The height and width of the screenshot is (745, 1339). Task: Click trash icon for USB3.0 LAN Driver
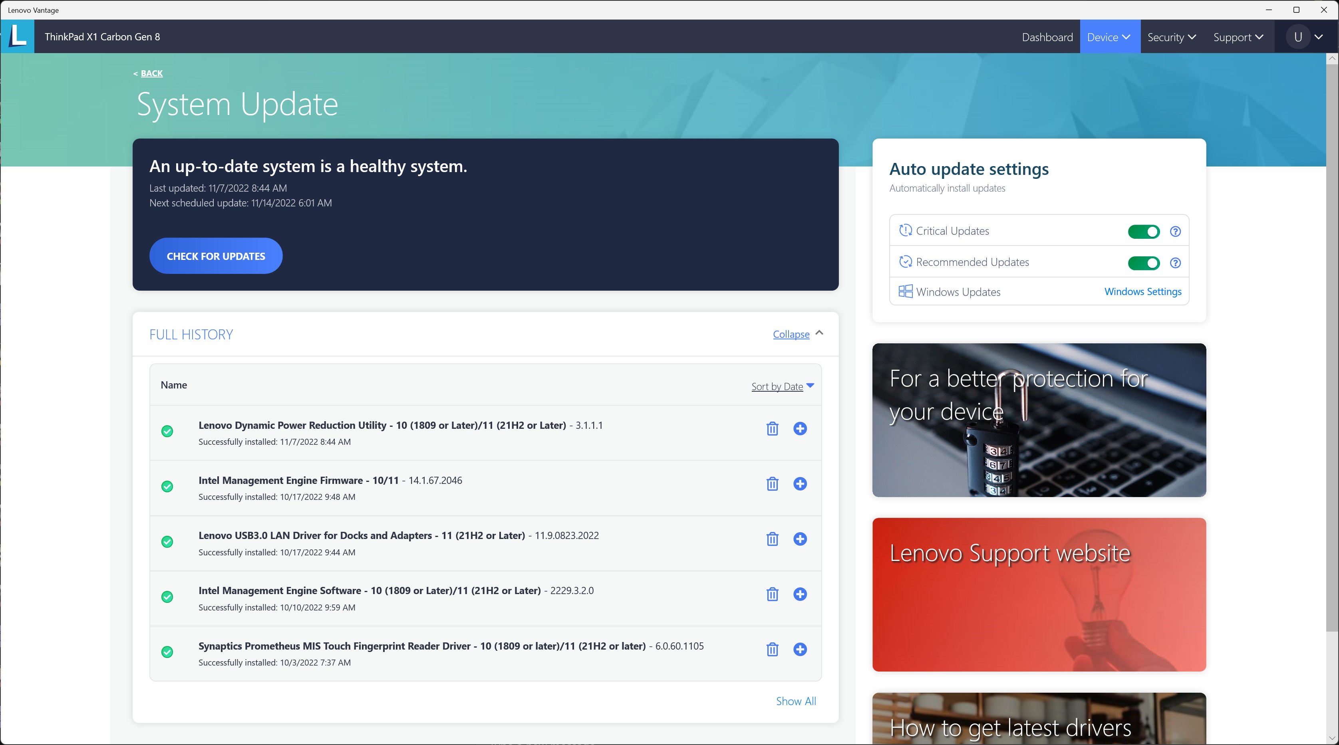[773, 539]
